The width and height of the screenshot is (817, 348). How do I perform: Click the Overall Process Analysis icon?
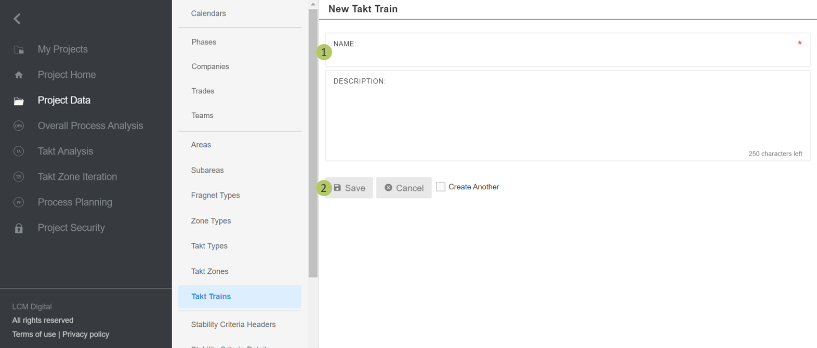(x=19, y=126)
